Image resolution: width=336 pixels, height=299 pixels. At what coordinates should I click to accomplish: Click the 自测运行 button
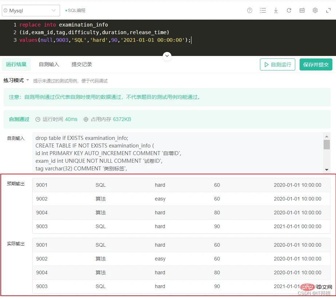point(277,65)
